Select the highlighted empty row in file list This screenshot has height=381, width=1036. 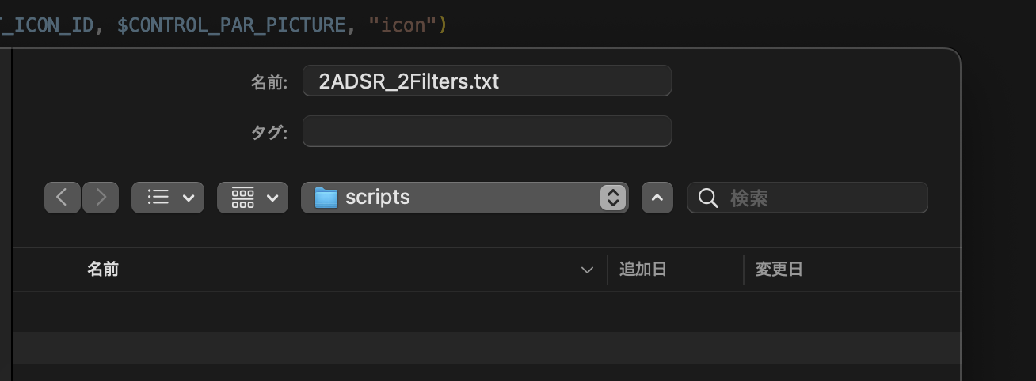[486, 348]
